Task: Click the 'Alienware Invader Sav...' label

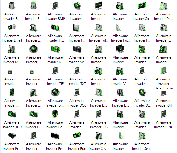Action: [x=99, y=146]
